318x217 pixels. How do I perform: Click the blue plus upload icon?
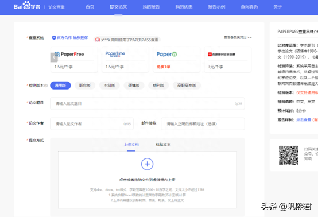coord(148,164)
